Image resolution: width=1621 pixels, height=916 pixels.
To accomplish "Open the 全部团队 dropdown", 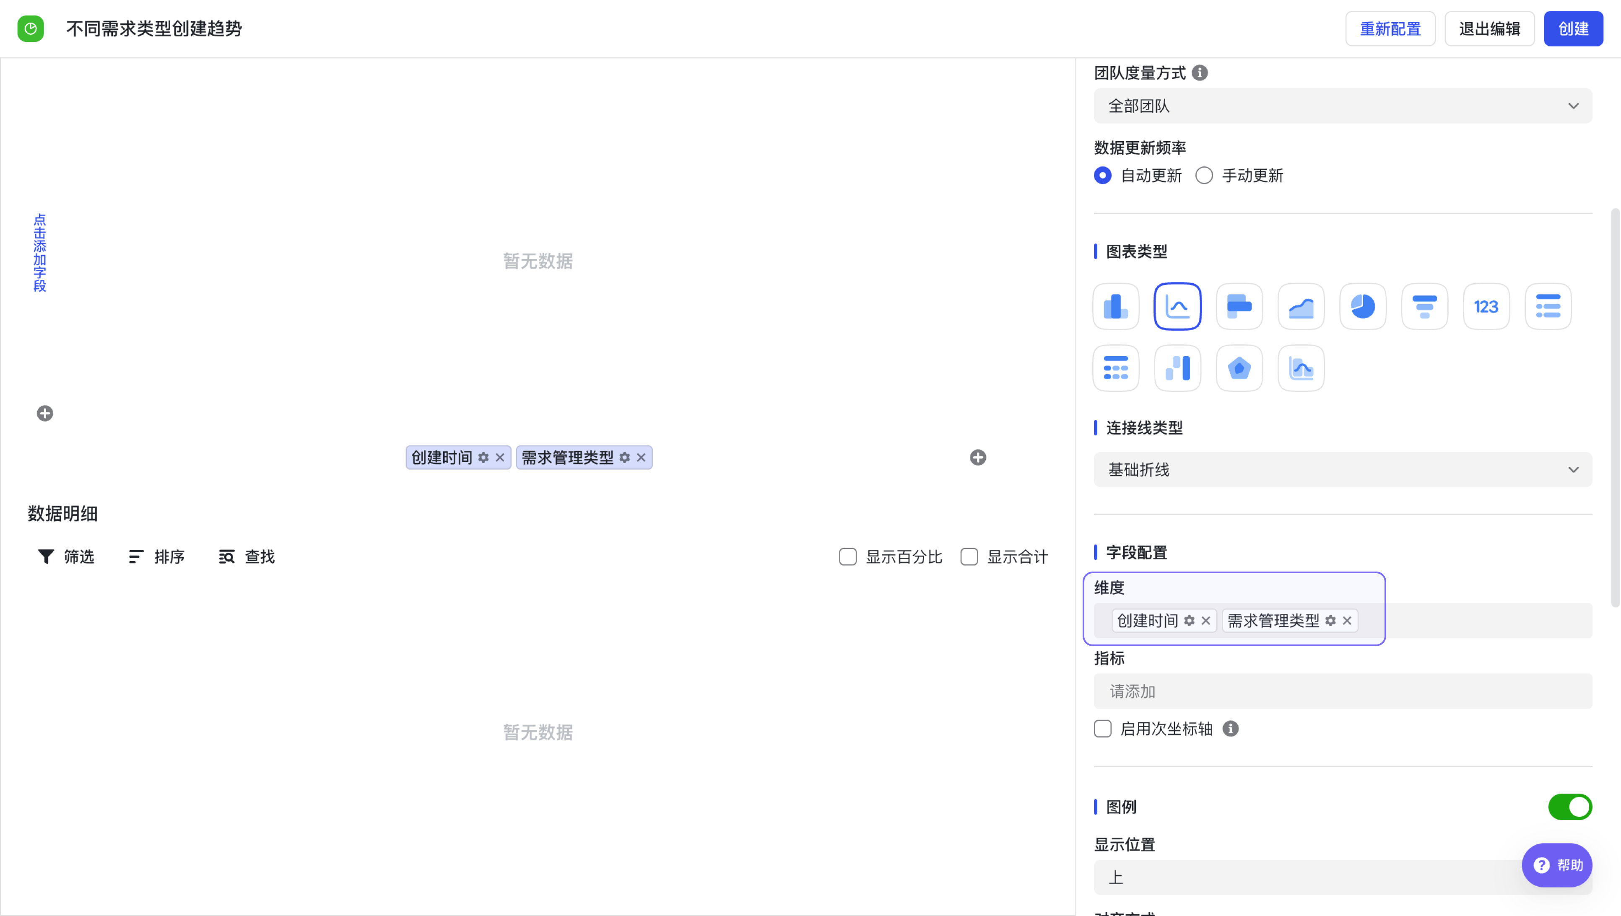I will tap(1342, 106).
